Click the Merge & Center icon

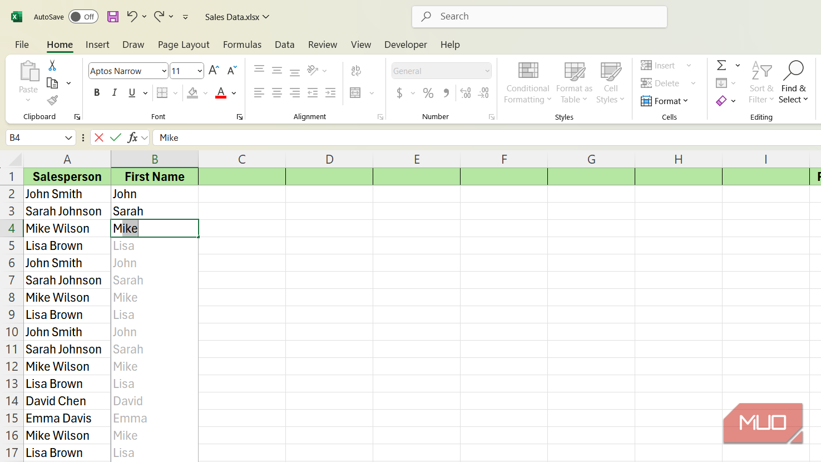(x=355, y=93)
